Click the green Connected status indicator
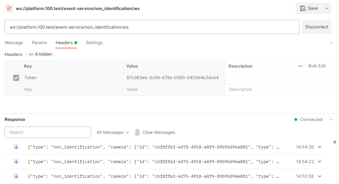 [x=296, y=120]
